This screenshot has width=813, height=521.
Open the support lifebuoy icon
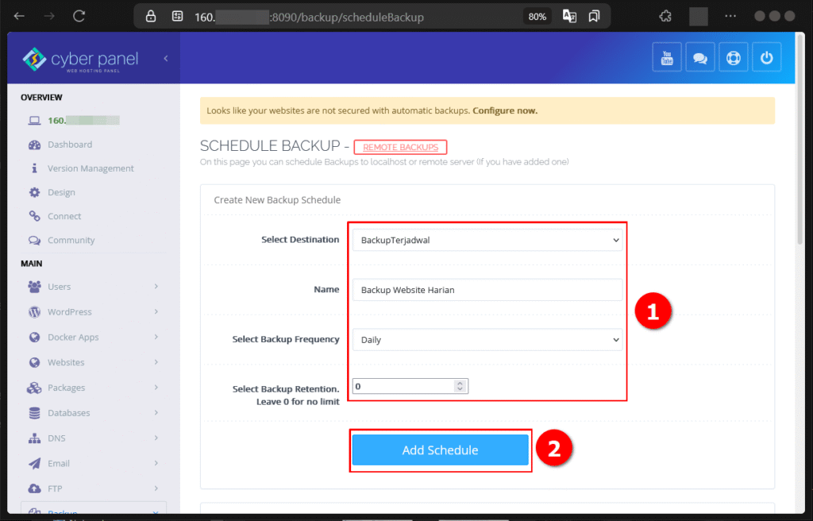pos(733,58)
